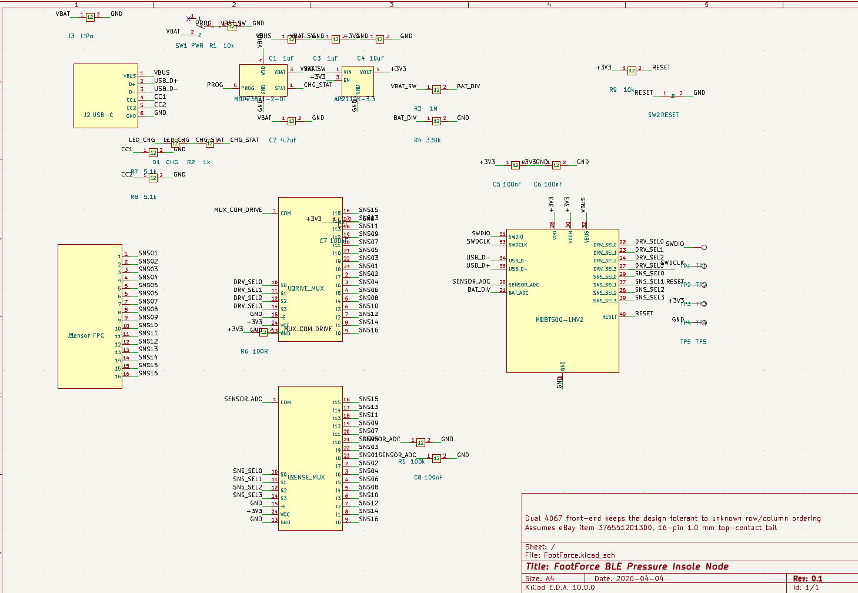
Task: Select the BAT_DIV net label
Action: point(468,86)
